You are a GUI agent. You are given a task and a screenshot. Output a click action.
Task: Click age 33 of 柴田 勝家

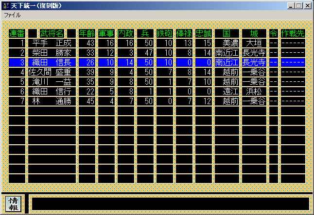pyautogui.click(x=87, y=53)
